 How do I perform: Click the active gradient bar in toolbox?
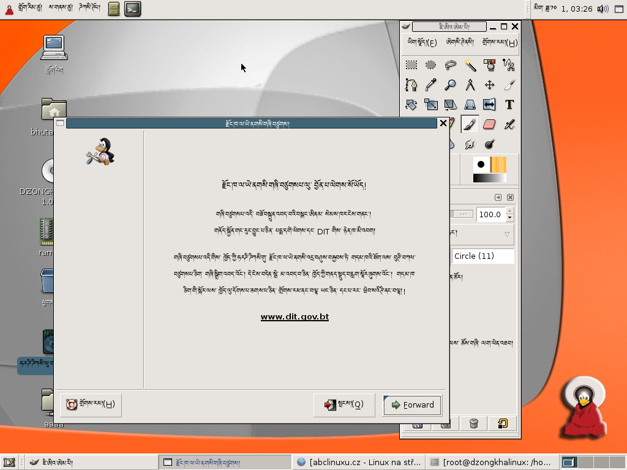[x=490, y=178]
